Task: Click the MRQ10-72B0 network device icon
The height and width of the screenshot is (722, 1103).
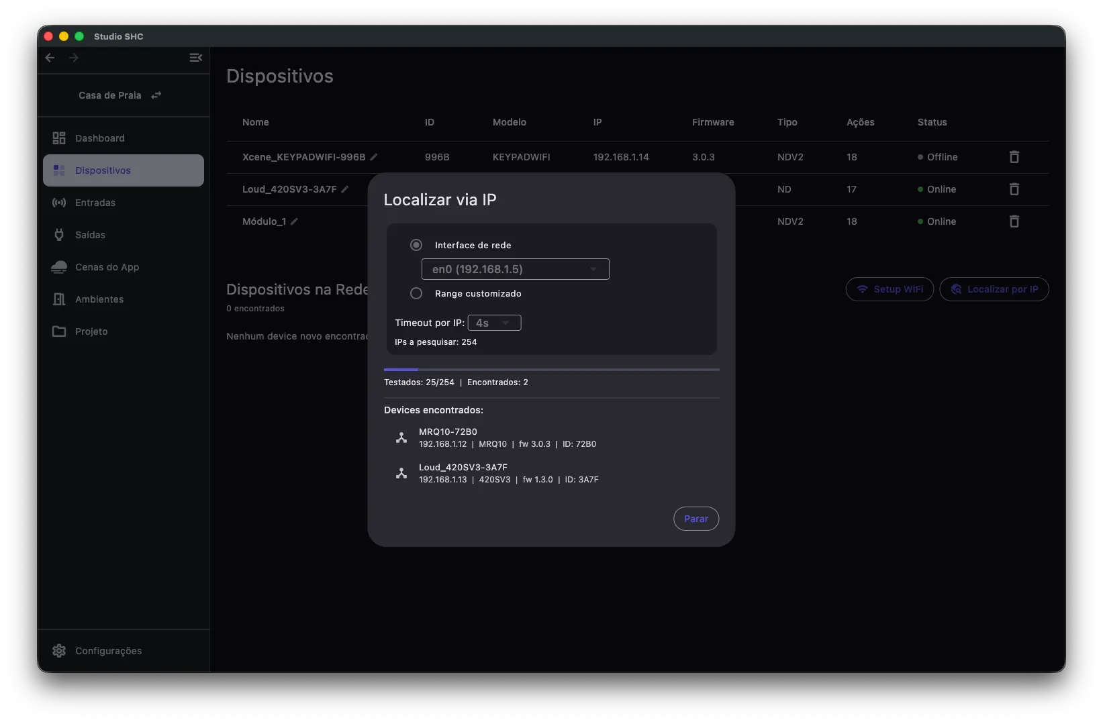Action: (401, 437)
